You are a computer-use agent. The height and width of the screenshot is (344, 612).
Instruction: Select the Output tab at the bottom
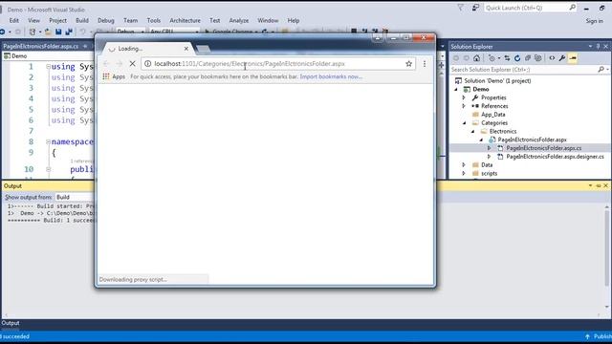11,323
